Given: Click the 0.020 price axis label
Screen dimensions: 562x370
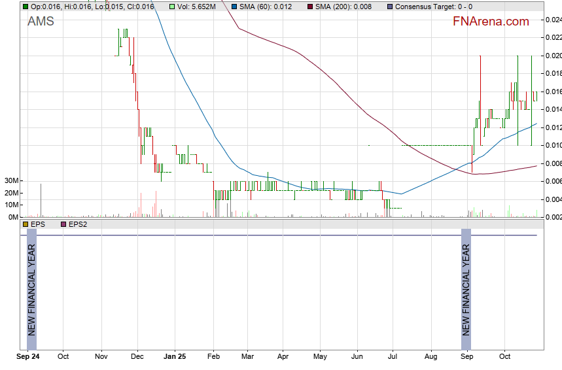Looking at the screenshot, I should tap(553, 56).
